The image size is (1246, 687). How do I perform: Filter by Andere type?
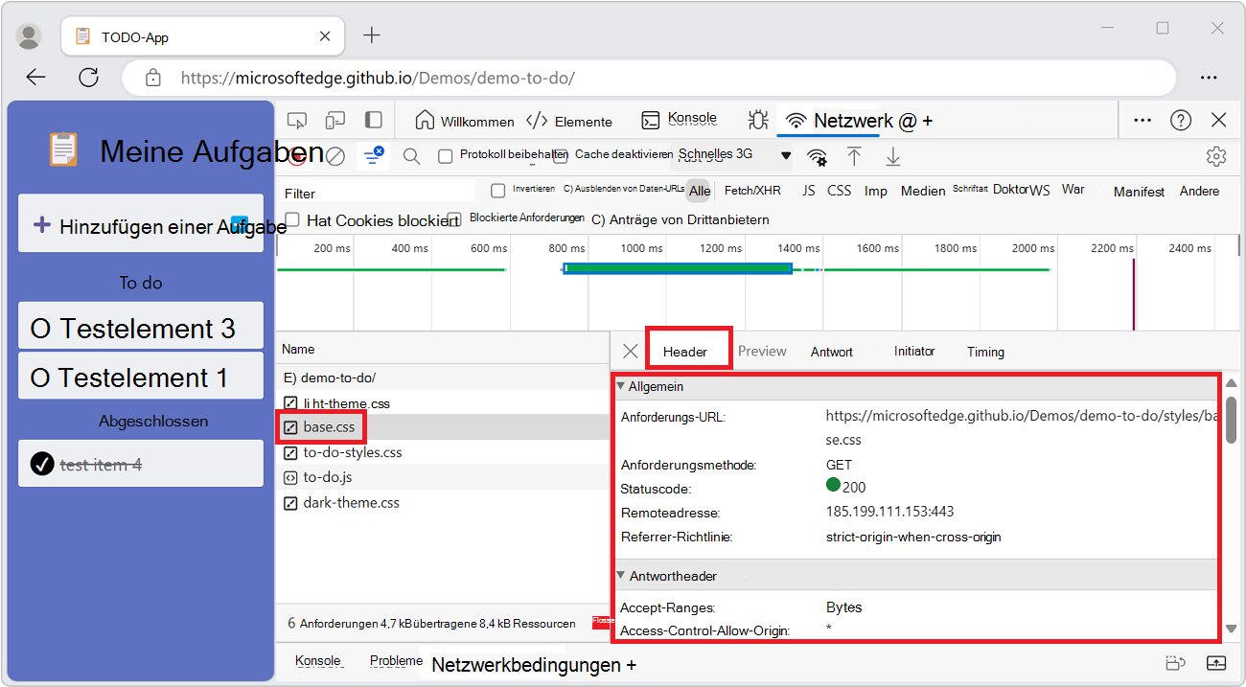point(1199,191)
